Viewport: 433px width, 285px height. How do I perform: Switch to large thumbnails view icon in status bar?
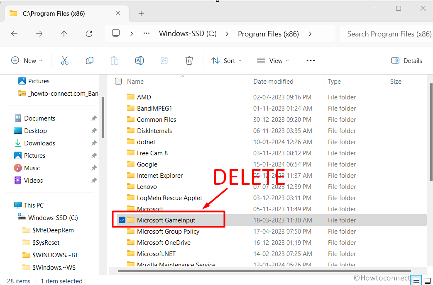pyautogui.click(x=427, y=281)
